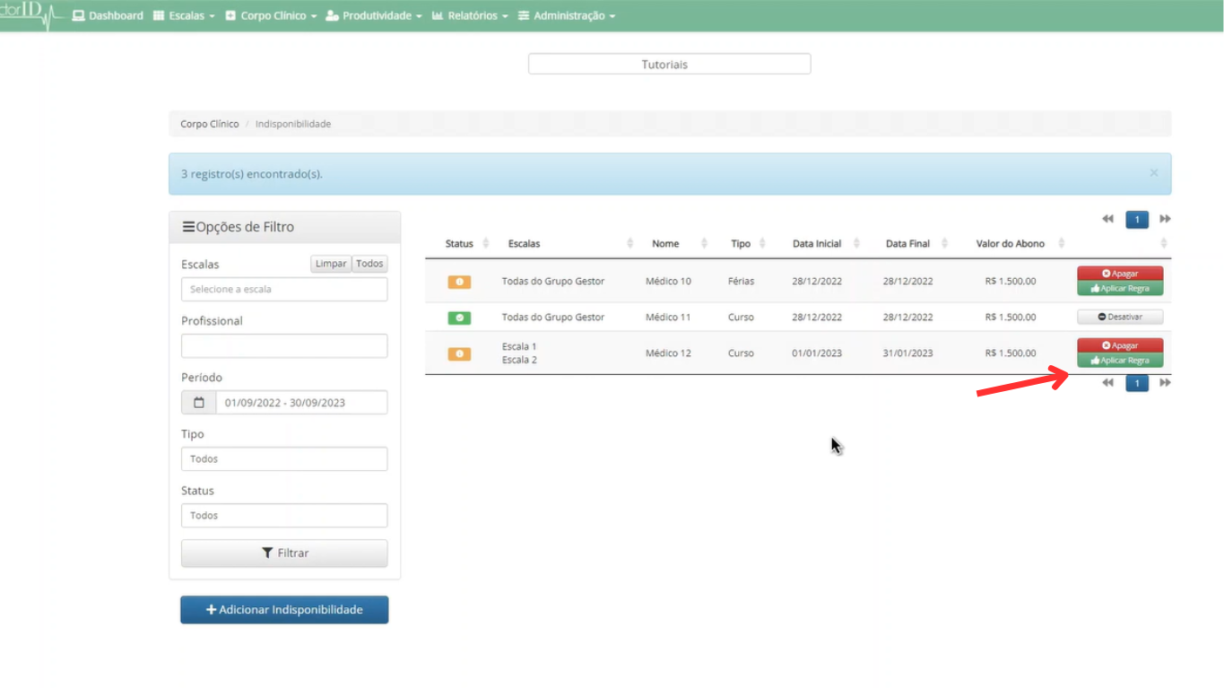Click the orange pending status icon for Médico 10
Screen dimensions: 1224x688
(x=459, y=282)
